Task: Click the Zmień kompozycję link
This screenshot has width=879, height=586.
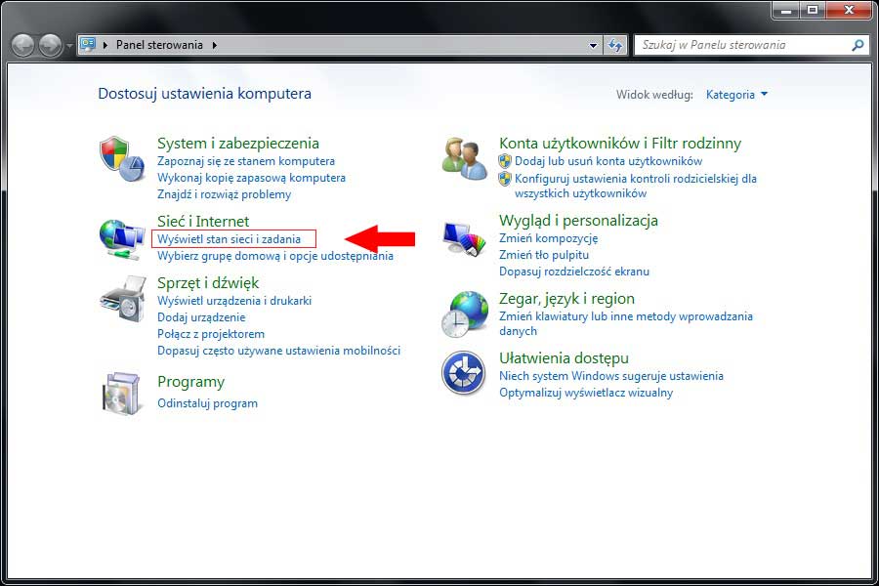Action: pos(548,238)
